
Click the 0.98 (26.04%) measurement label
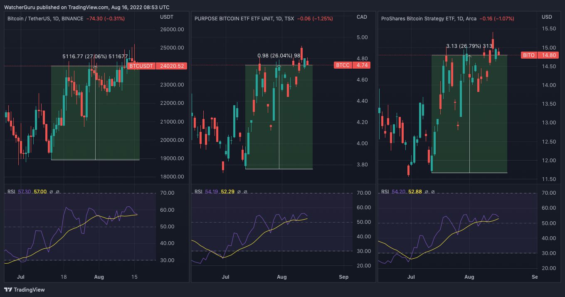(279, 55)
